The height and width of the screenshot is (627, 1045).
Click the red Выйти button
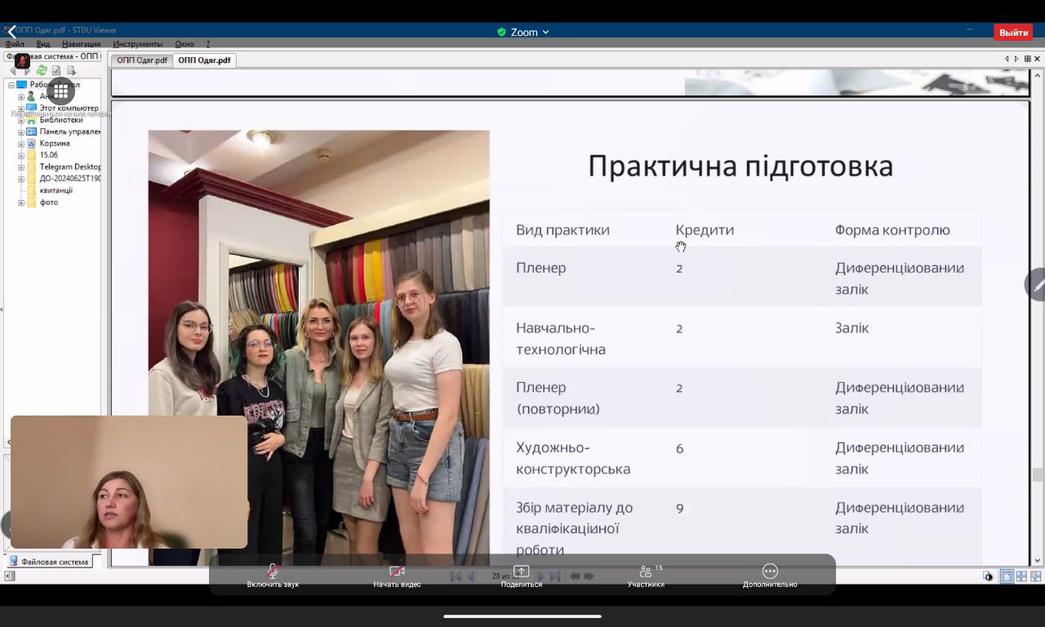[x=1013, y=33]
